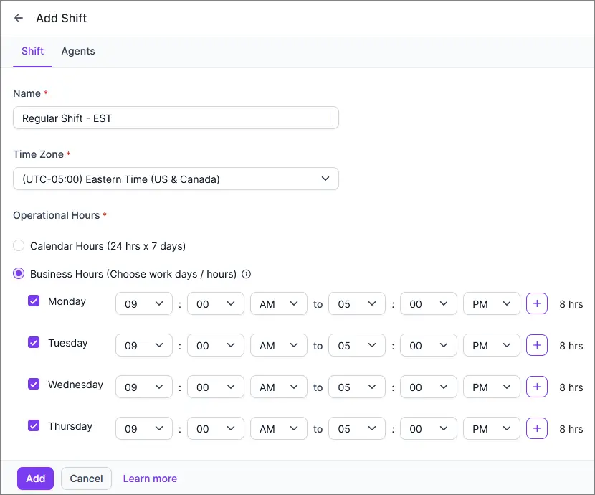Open Wednesday start minutes dropdown
Viewport: 595px width, 495px height.
pos(216,387)
